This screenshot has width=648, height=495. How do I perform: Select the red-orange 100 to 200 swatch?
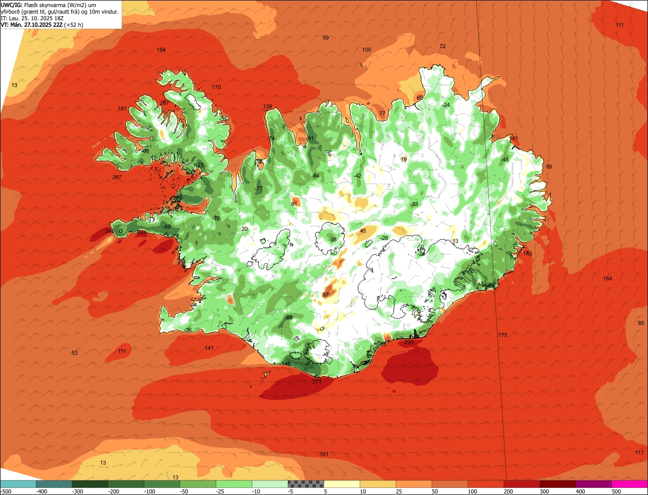pyautogui.click(x=485, y=484)
